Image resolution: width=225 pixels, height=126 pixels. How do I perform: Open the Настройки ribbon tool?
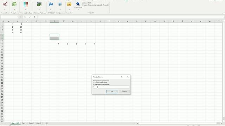tap(69, 5)
